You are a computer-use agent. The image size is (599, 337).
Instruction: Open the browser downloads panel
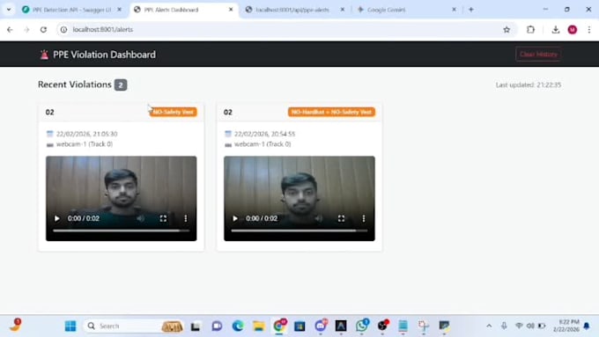coord(556,29)
